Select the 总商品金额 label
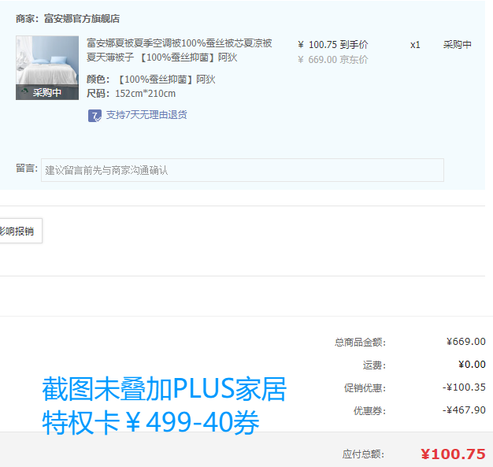The image size is (493, 467). (x=360, y=342)
